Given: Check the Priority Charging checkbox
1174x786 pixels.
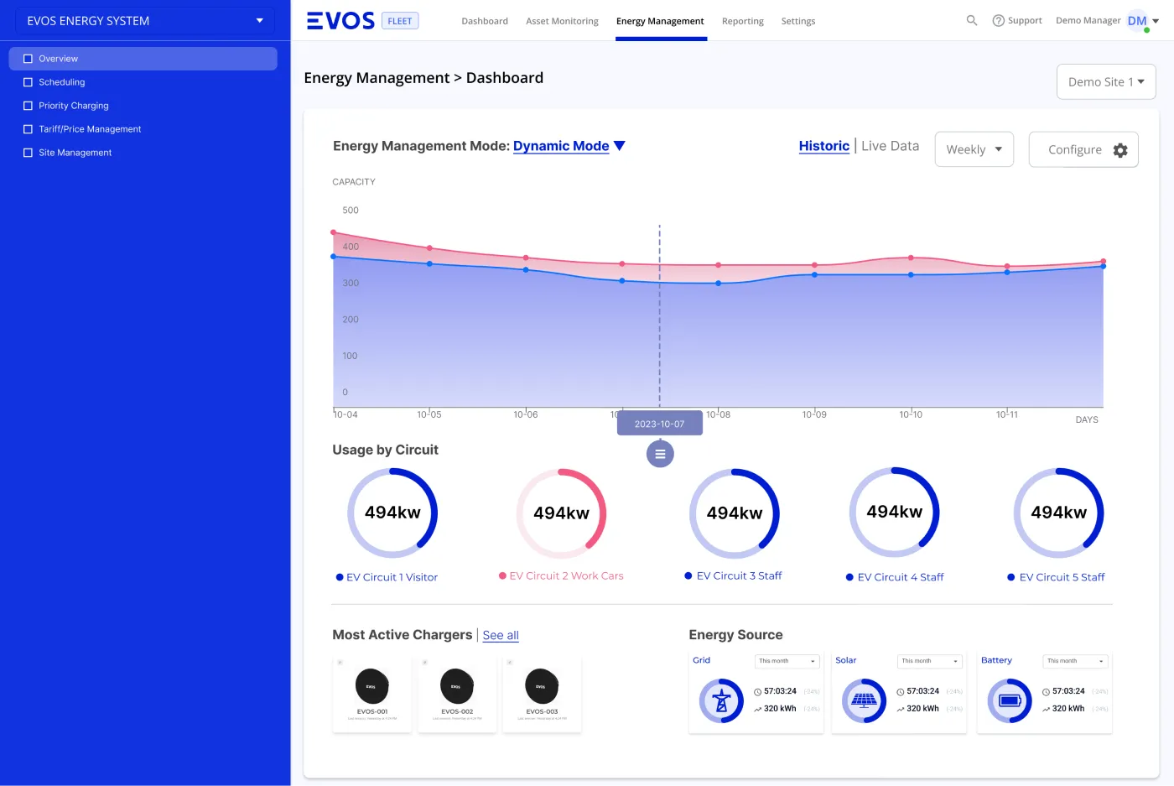Looking at the screenshot, I should click(x=27, y=106).
